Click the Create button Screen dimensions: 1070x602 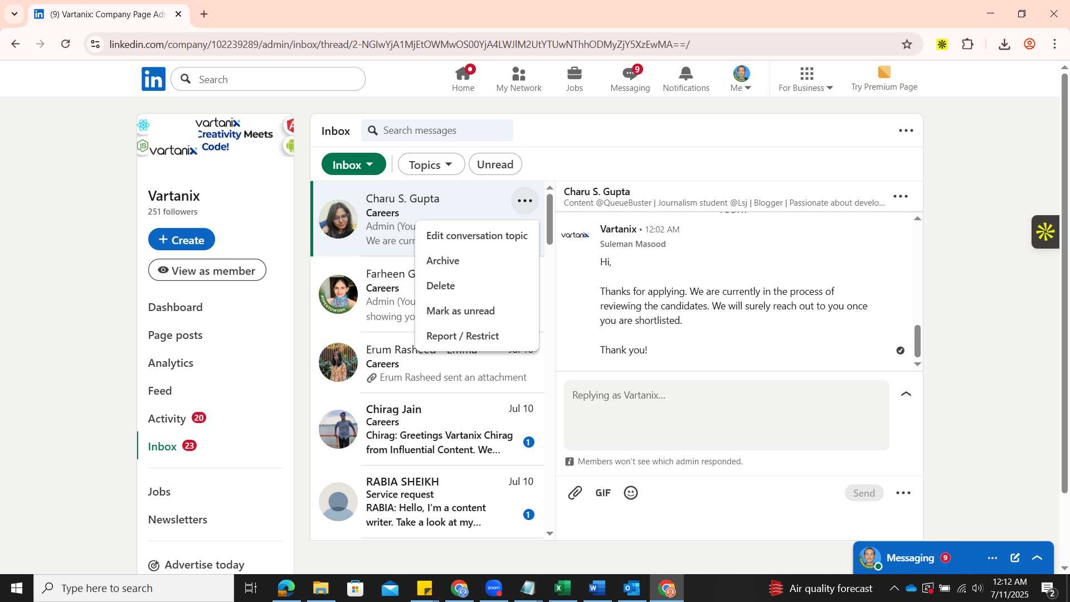182,240
